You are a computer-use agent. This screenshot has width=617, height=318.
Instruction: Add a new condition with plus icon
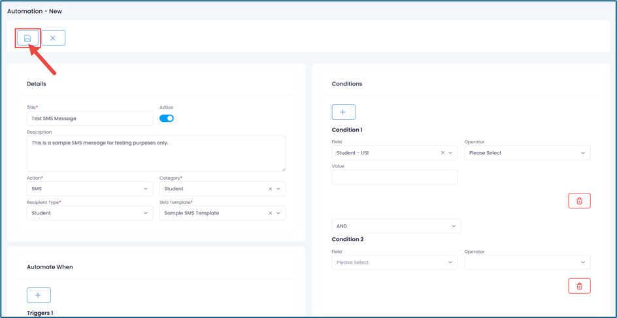343,112
